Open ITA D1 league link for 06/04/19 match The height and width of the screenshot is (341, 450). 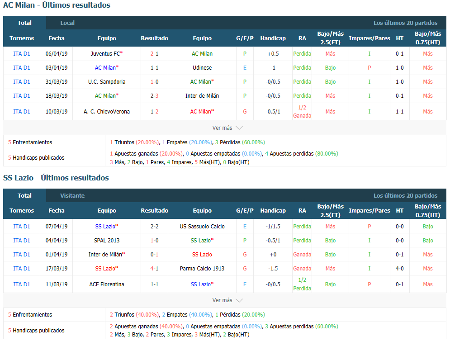[22, 54]
